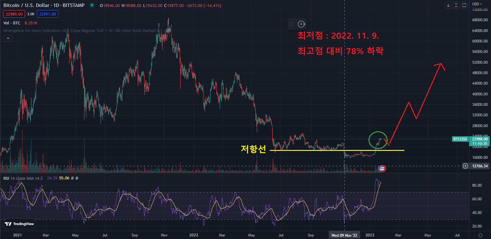The width and height of the screenshot is (491, 239).
Task: Open chart settings gear at bottom right
Action: (480, 235)
